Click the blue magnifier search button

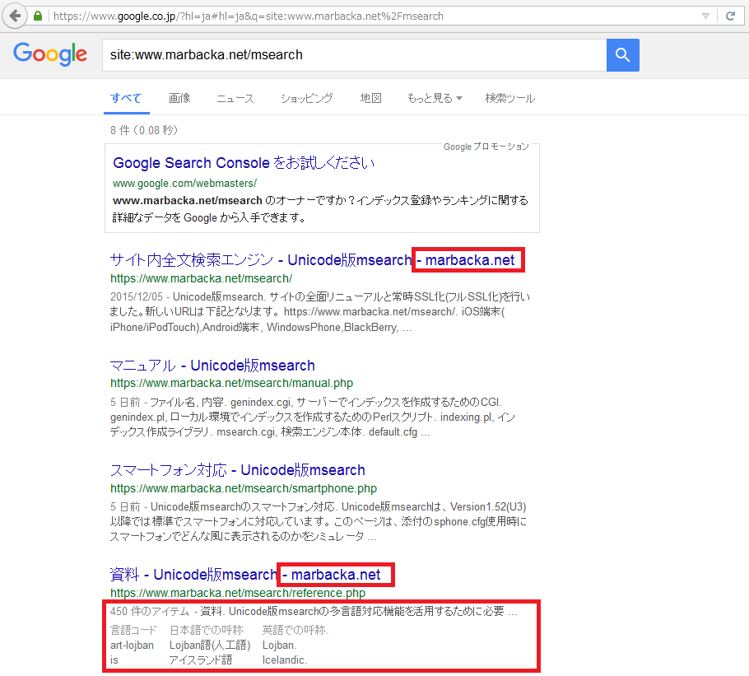pyautogui.click(x=622, y=55)
